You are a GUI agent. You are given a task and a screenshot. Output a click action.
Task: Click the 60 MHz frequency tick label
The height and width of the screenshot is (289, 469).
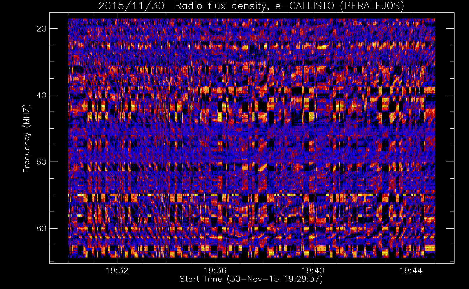click(x=42, y=162)
